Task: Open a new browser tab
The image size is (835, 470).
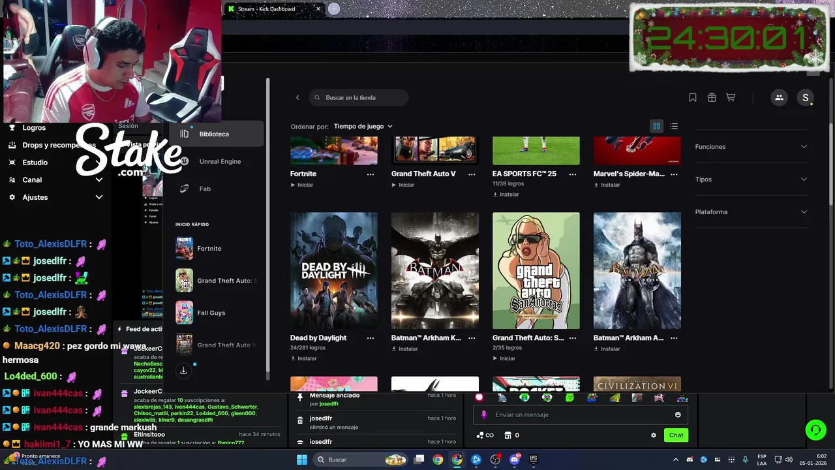Action: [x=334, y=8]
